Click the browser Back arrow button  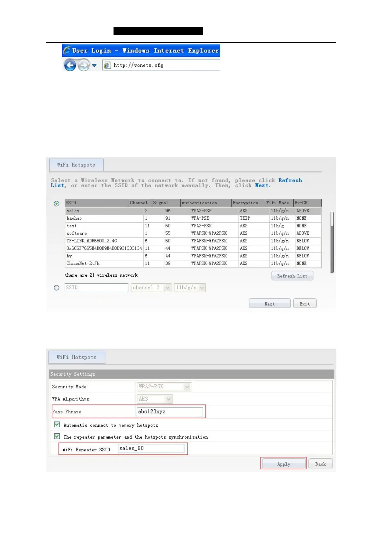point(70,65)
